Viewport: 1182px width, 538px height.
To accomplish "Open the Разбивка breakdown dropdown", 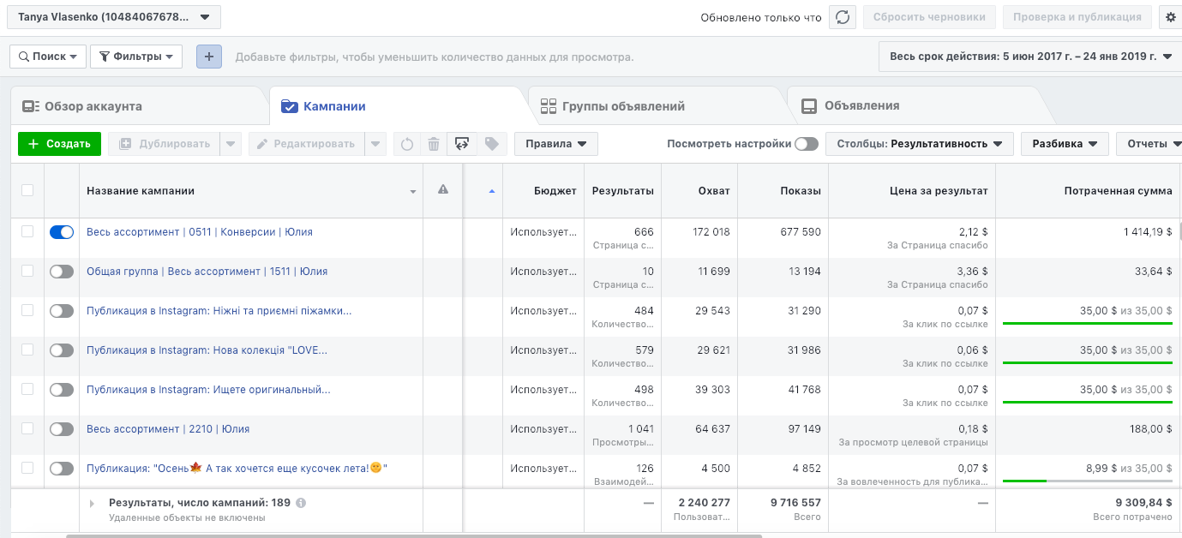I will 1065,144.
